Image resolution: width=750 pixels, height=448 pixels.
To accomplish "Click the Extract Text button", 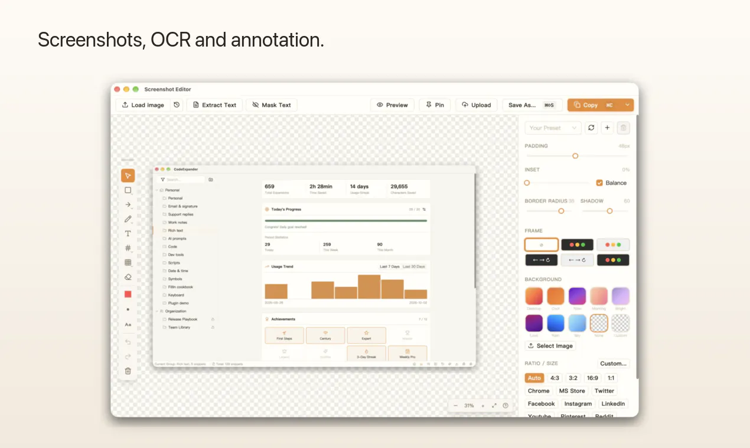I will pyautogui.click(x=214, y=105).
